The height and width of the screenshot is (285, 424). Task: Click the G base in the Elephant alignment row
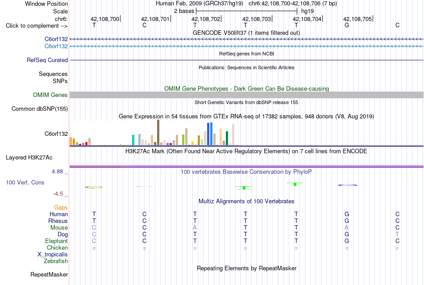point(347,241)
